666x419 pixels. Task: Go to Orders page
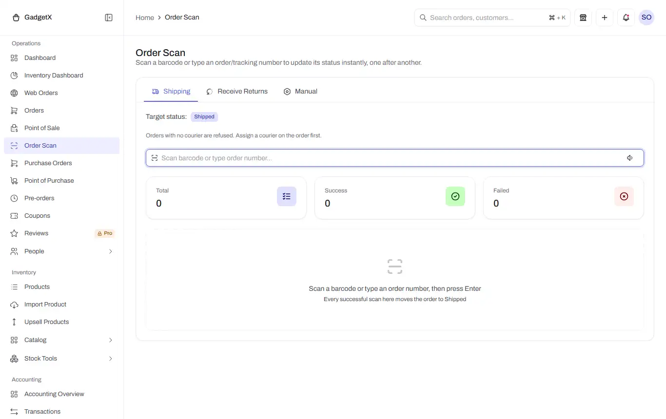61,111
